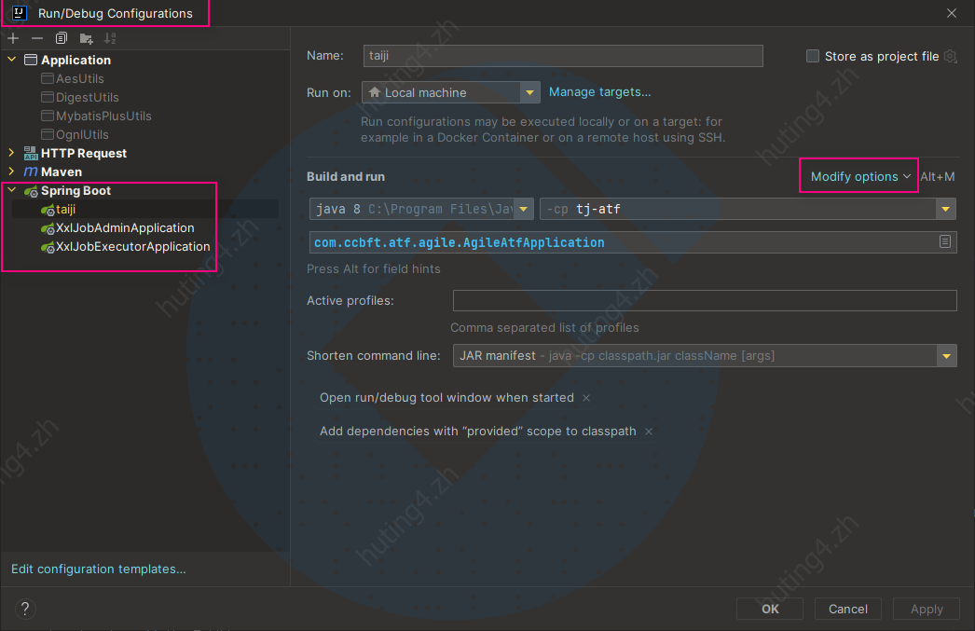Create a new configuration folder
The image size is (975, 631).
point(86,38)
